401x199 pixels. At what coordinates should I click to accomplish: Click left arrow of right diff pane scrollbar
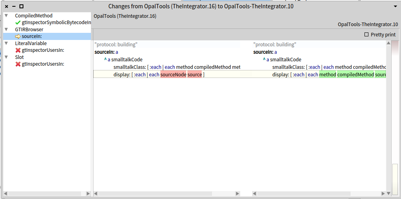click(x=255, y=193)
